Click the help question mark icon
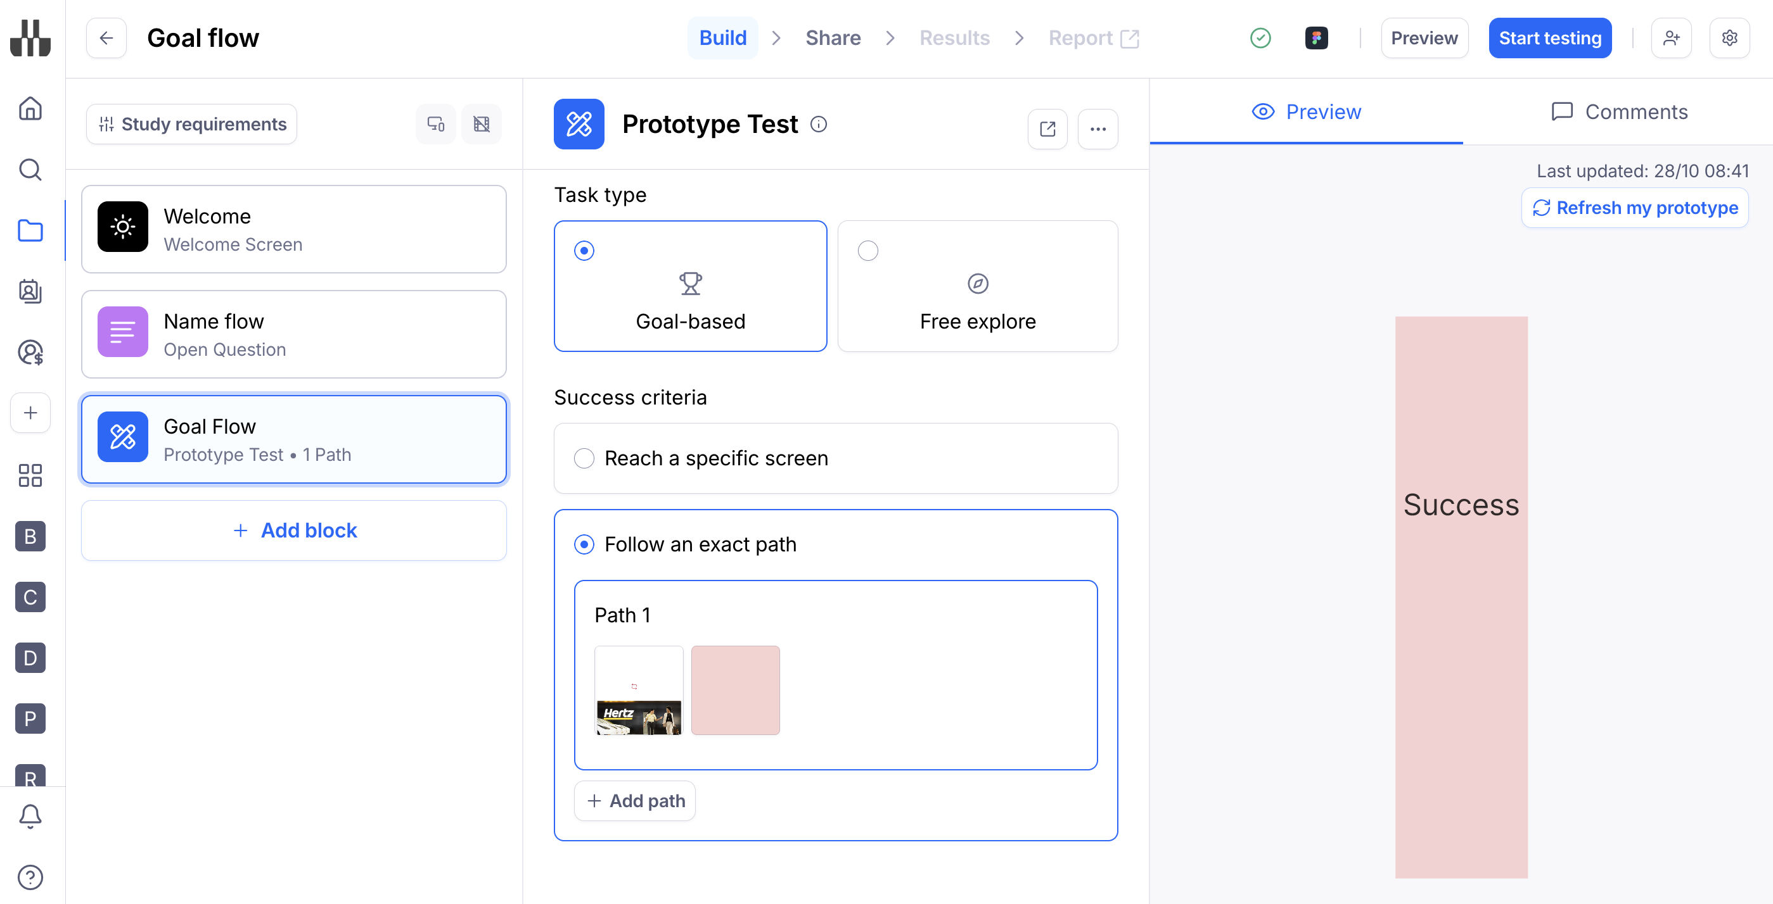Image resolution: width=1773 pixels, height=904 pixels. [30, 877]
